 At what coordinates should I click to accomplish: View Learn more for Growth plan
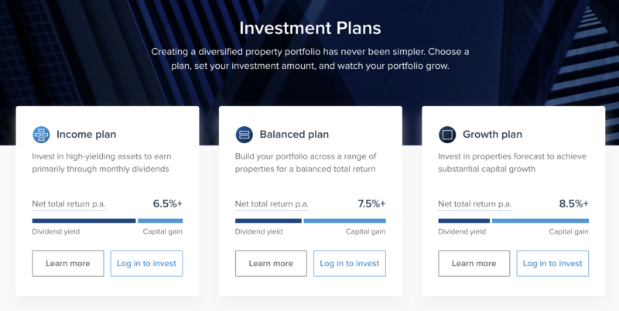474,263
